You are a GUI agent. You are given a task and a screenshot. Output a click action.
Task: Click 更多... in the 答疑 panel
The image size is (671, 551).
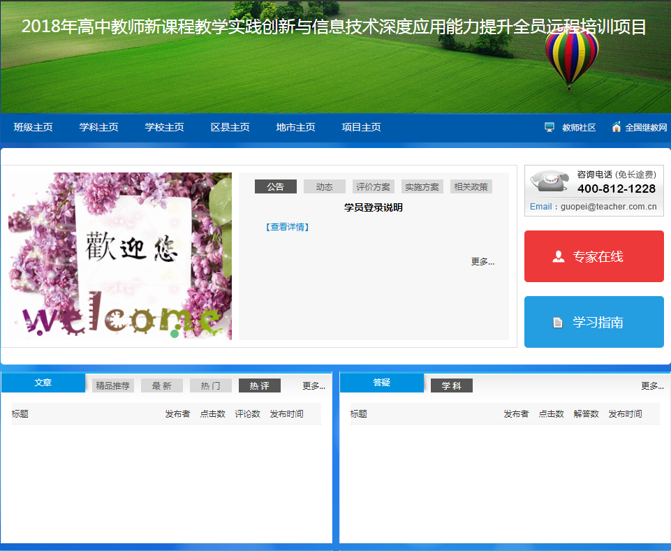pyautogui.click(x=652, y=386)
